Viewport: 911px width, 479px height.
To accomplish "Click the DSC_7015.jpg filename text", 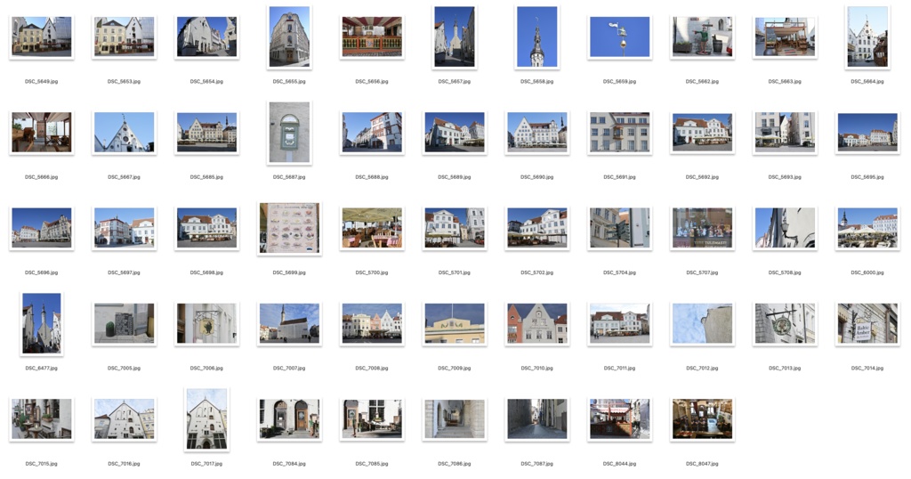I will click(41, 464).
